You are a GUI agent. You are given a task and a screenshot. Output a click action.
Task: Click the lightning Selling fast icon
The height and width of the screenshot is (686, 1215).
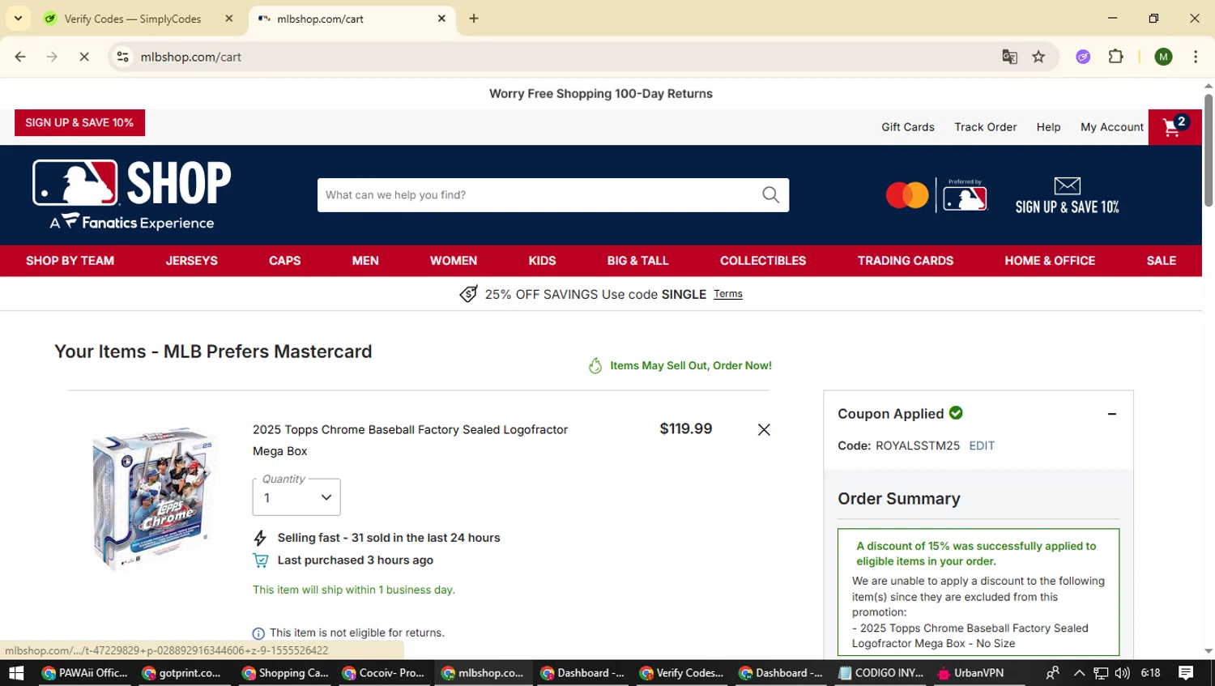click(x=260, y=538)
